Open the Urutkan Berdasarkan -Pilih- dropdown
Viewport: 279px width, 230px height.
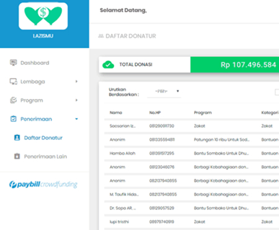(164, 92)
